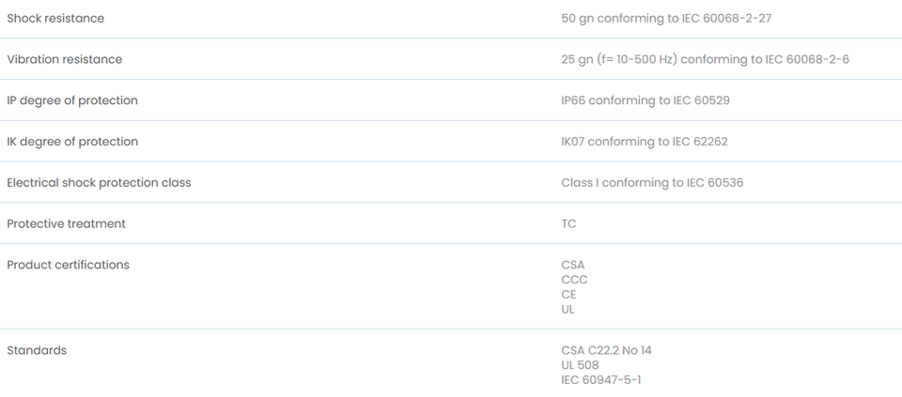Click the IP degree of protection label

point(72,100)
